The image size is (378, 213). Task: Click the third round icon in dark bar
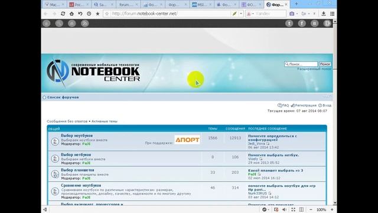[x=72, y=24]
